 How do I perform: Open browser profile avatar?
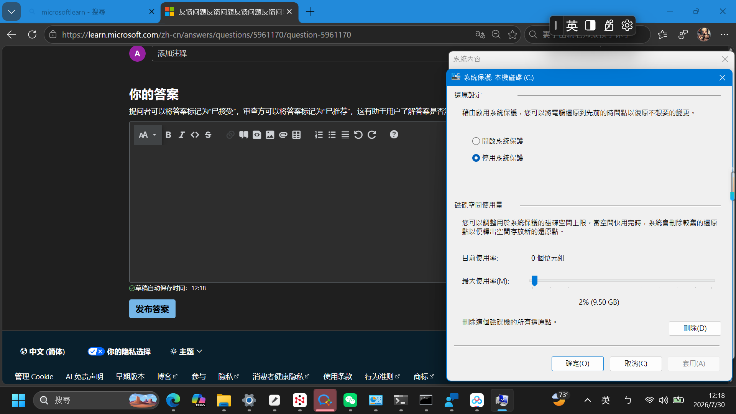[x=703, y=34]
